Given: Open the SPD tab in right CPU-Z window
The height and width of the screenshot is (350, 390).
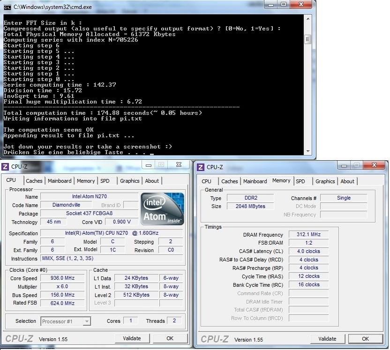Looking at the screenshot, I should click(x=300, y=181).
